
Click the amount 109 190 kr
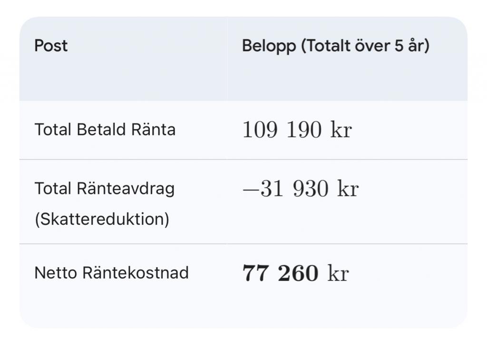[x=297, y=130]
